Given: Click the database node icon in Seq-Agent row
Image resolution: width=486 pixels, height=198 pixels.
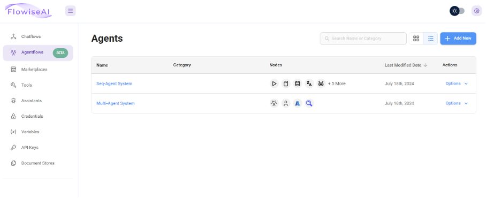Looking at the screenshot, I should click(x=298, y=83).
